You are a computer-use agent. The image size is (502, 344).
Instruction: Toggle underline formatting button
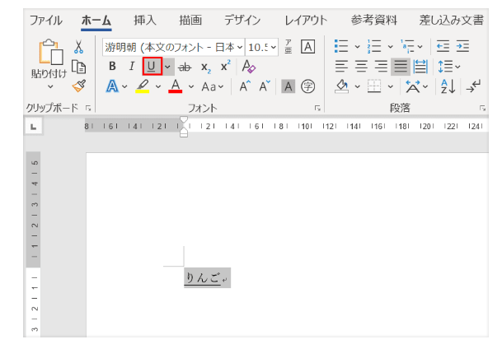click(152, 67)
